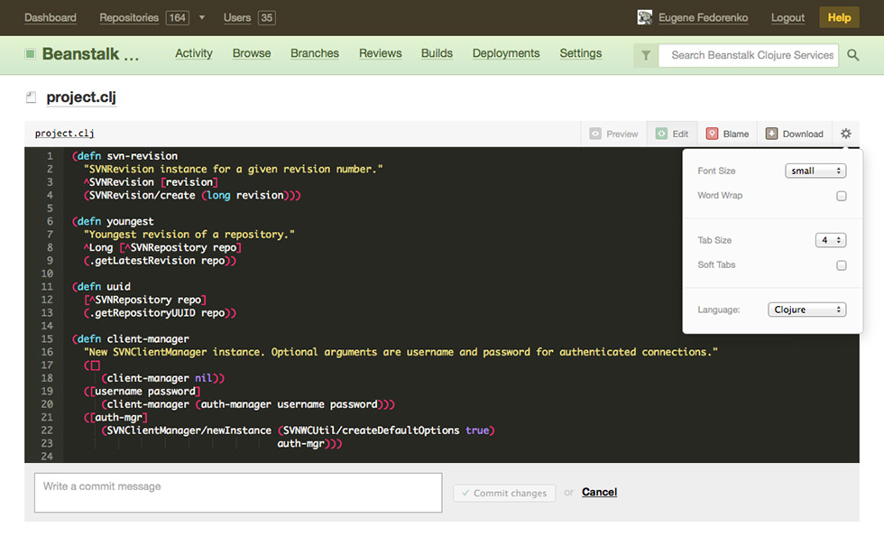Cancel the current edit
The width and height of the screenshot is (884, 546).
pos(599,492)
